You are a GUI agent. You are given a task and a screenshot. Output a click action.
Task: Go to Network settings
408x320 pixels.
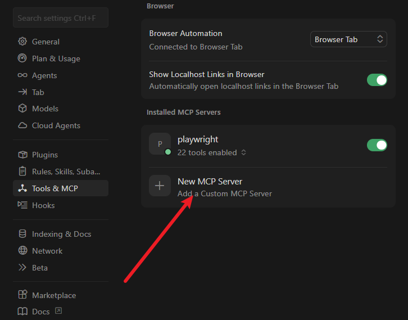coord(61,251)
